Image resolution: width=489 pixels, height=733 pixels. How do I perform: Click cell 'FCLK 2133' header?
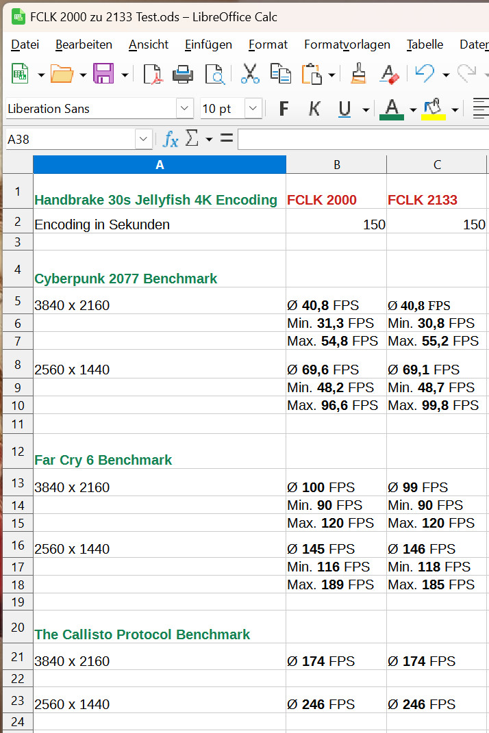click(x=437, y=191)
